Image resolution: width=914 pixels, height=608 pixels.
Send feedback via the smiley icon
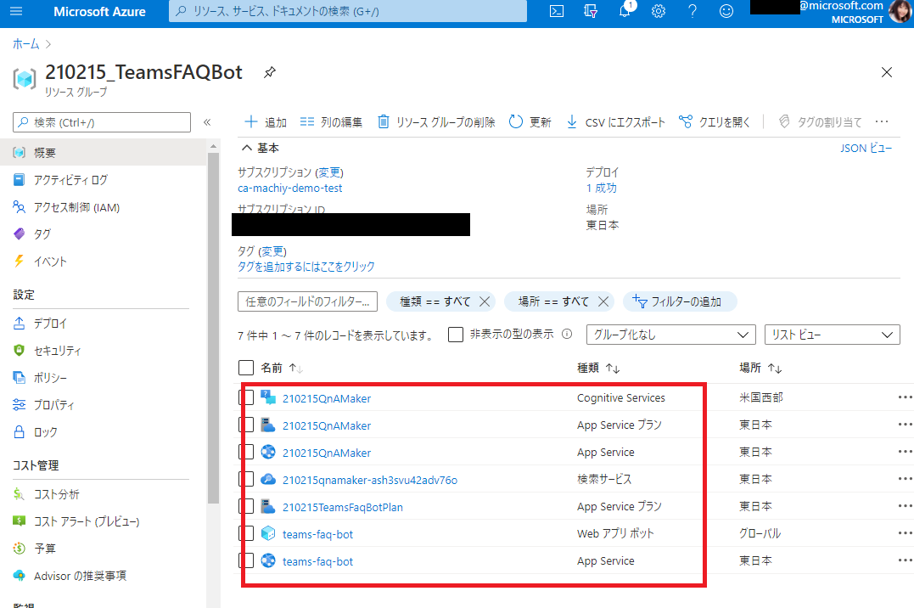(726, 12)
